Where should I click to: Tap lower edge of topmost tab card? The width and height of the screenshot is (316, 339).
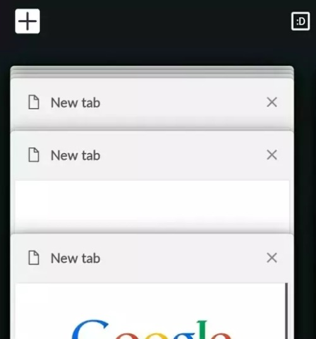click(152, 124)
